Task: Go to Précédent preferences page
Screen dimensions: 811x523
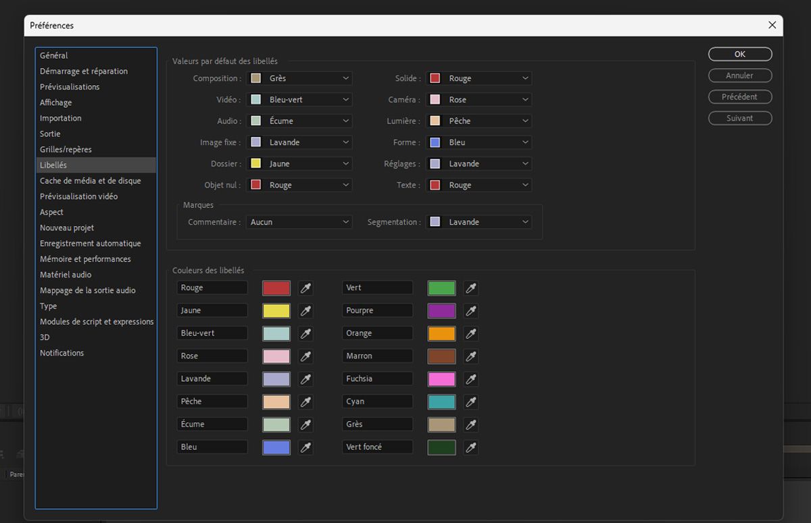Action: tap(740, 97)
